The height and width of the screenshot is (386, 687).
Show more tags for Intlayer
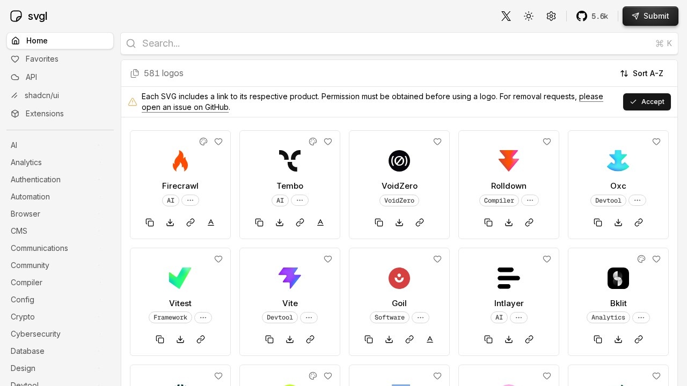pos(518,317)
